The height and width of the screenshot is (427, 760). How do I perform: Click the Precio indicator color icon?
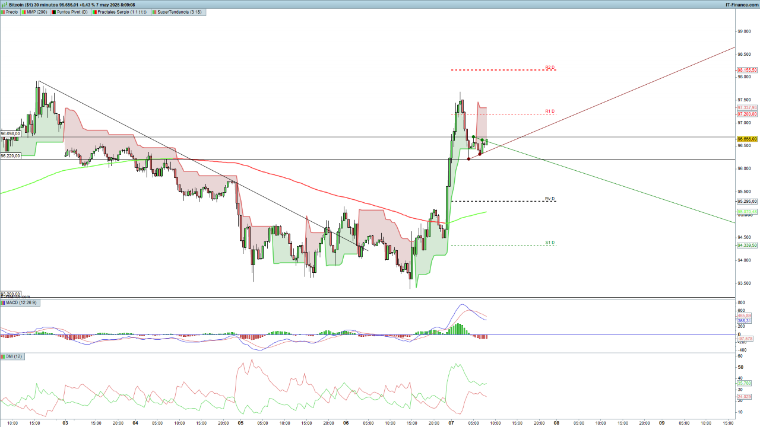point(3,12)
